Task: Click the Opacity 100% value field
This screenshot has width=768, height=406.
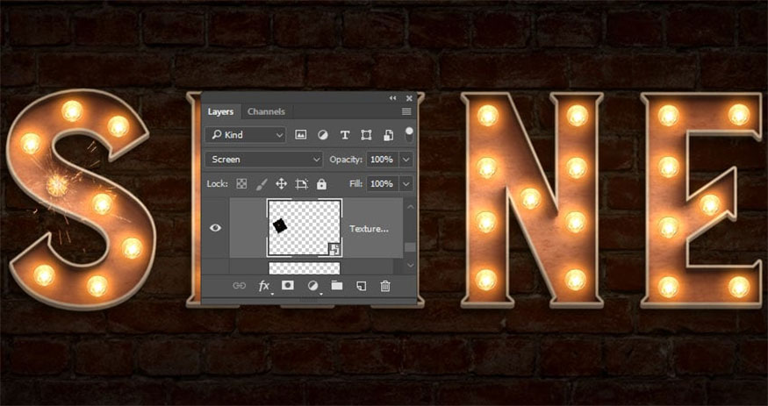Action: click(382, 160)
